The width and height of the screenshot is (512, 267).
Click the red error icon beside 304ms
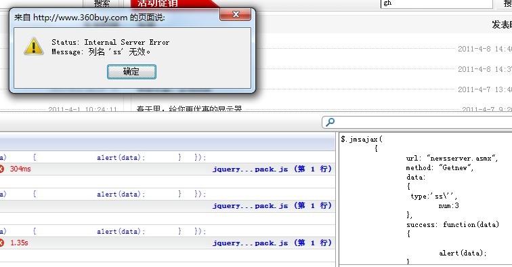[1, 169]
